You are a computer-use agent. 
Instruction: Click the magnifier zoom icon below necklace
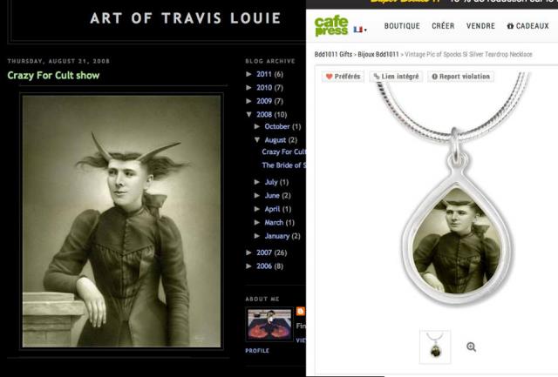[x=471, y=347]
